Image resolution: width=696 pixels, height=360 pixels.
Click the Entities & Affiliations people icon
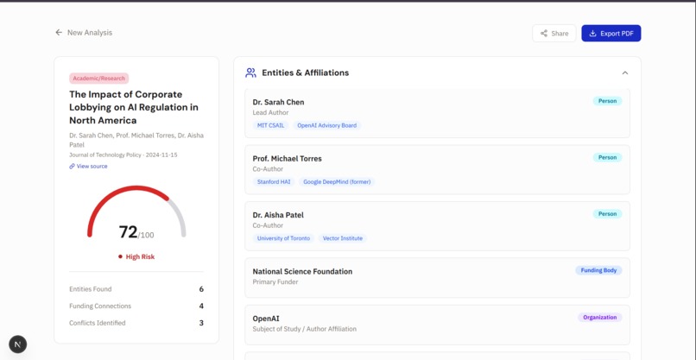coord(250,73)
